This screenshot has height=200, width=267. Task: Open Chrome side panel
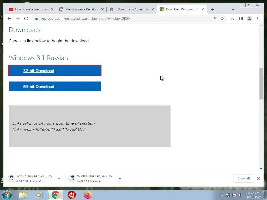point(241,18)
